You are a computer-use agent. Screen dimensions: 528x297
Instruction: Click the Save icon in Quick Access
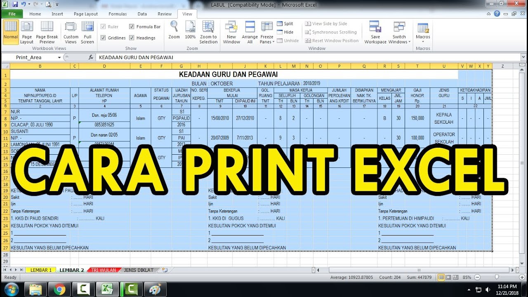tap(15, 5)
